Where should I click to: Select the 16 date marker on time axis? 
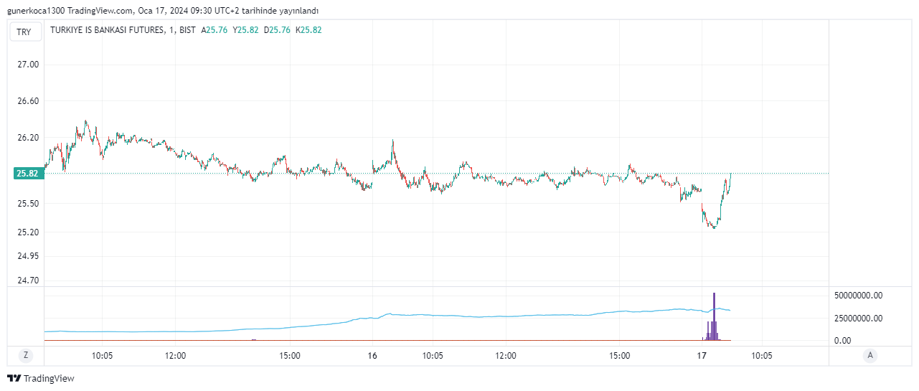[x=372, y=355]
